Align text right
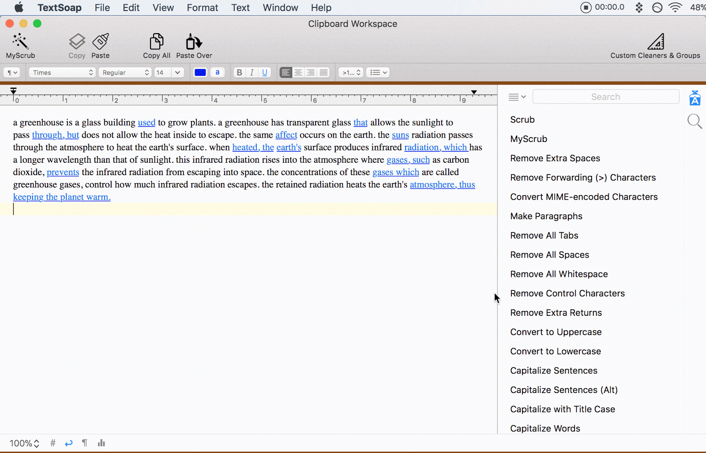Image resolution: width=706 pixels, height=453 pixels. pyautogui.click(x=311, y=72)
